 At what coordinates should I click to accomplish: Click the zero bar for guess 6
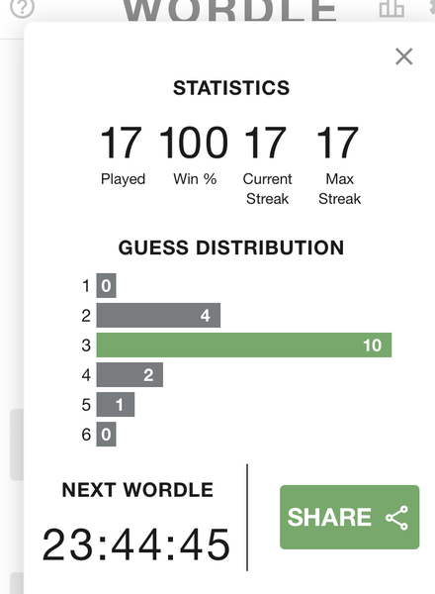pyautogui.click(x=107, y=435)
